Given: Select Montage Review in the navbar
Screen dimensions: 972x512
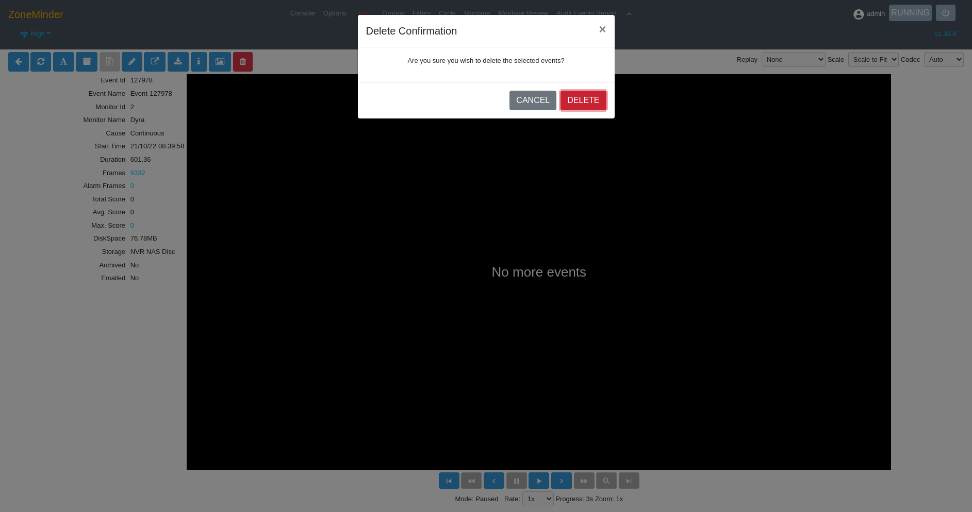Looking at the screenshot, I should (523, 13).
